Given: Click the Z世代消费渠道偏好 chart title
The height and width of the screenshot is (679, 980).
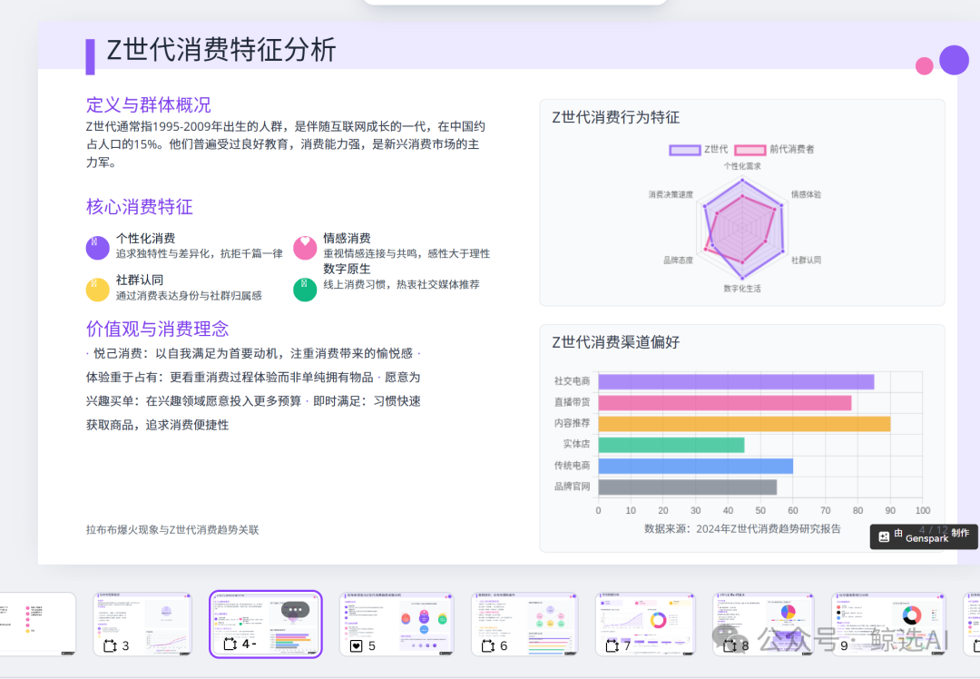Looking at the screenshot, I should pos(615,342).
